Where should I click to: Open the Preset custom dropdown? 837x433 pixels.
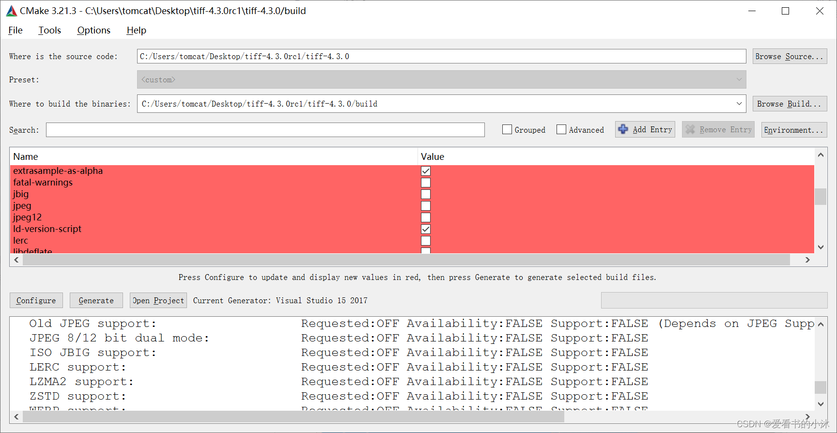point(441,79)
